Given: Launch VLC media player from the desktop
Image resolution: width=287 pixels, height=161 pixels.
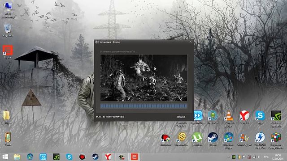Looking at the screenshot, I should [229, 119].
